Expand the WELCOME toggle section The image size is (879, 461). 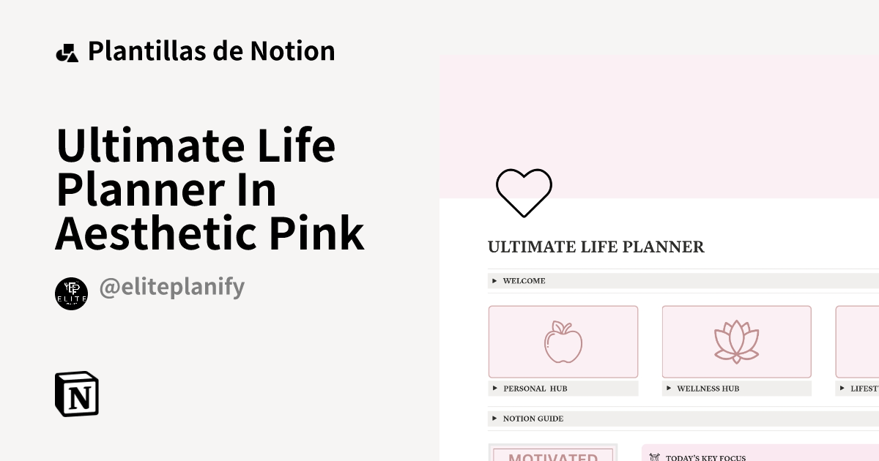494,280
